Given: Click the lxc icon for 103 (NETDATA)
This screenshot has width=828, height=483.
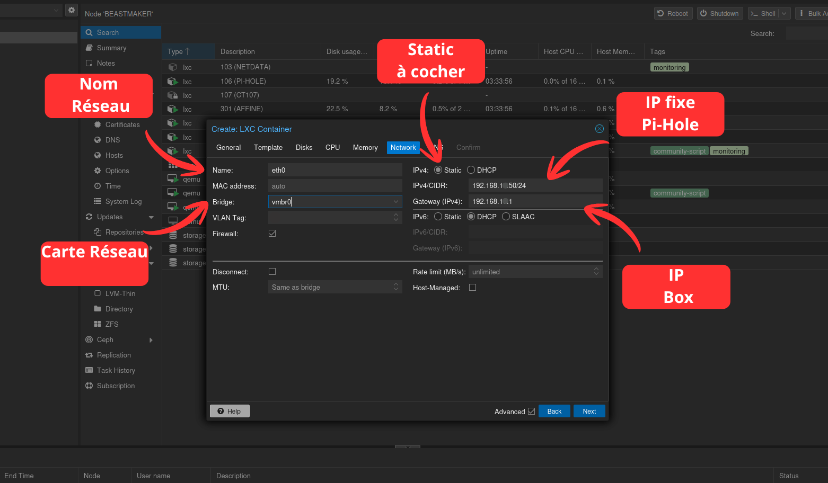Looking at the screenshot, I should [173, 67].
